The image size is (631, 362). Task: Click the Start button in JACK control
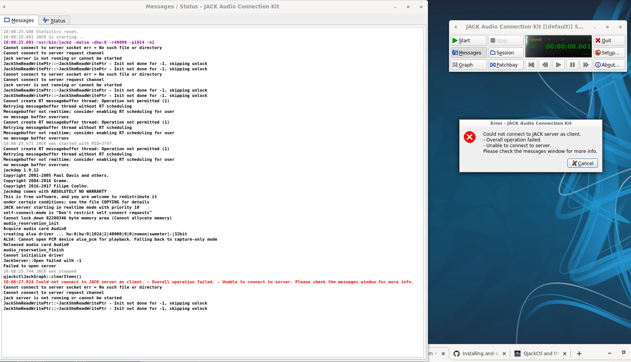(x=469, y=40)
